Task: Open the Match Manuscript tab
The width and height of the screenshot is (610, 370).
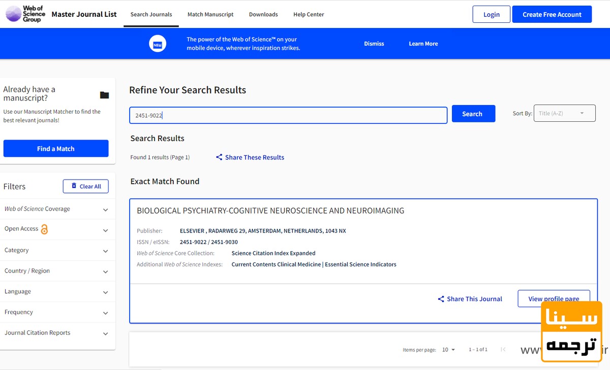Action: (x=210, y=14)
